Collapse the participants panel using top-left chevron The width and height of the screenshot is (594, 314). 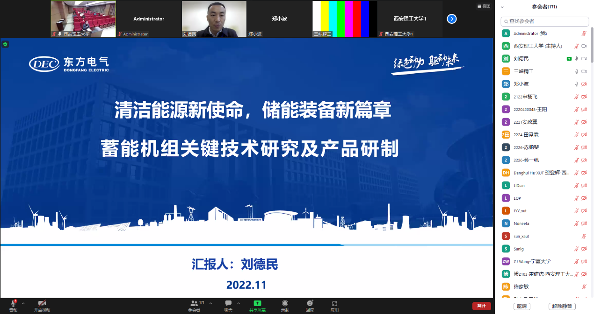click(x=502, y=7)
